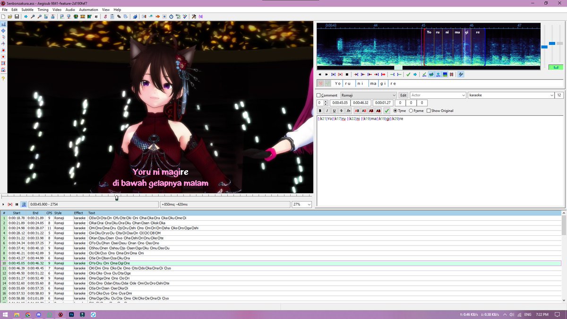Select the Time radio button
The image size is (567, 319).
pyautogui.click(x=395, y=111)
